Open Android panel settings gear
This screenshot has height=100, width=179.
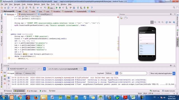pyautogui.click(x=171, y=66)
